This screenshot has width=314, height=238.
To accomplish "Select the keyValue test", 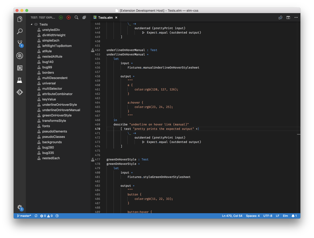I will tap(49, 99).
